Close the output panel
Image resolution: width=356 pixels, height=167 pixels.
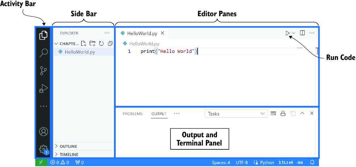tap(312, 113)
